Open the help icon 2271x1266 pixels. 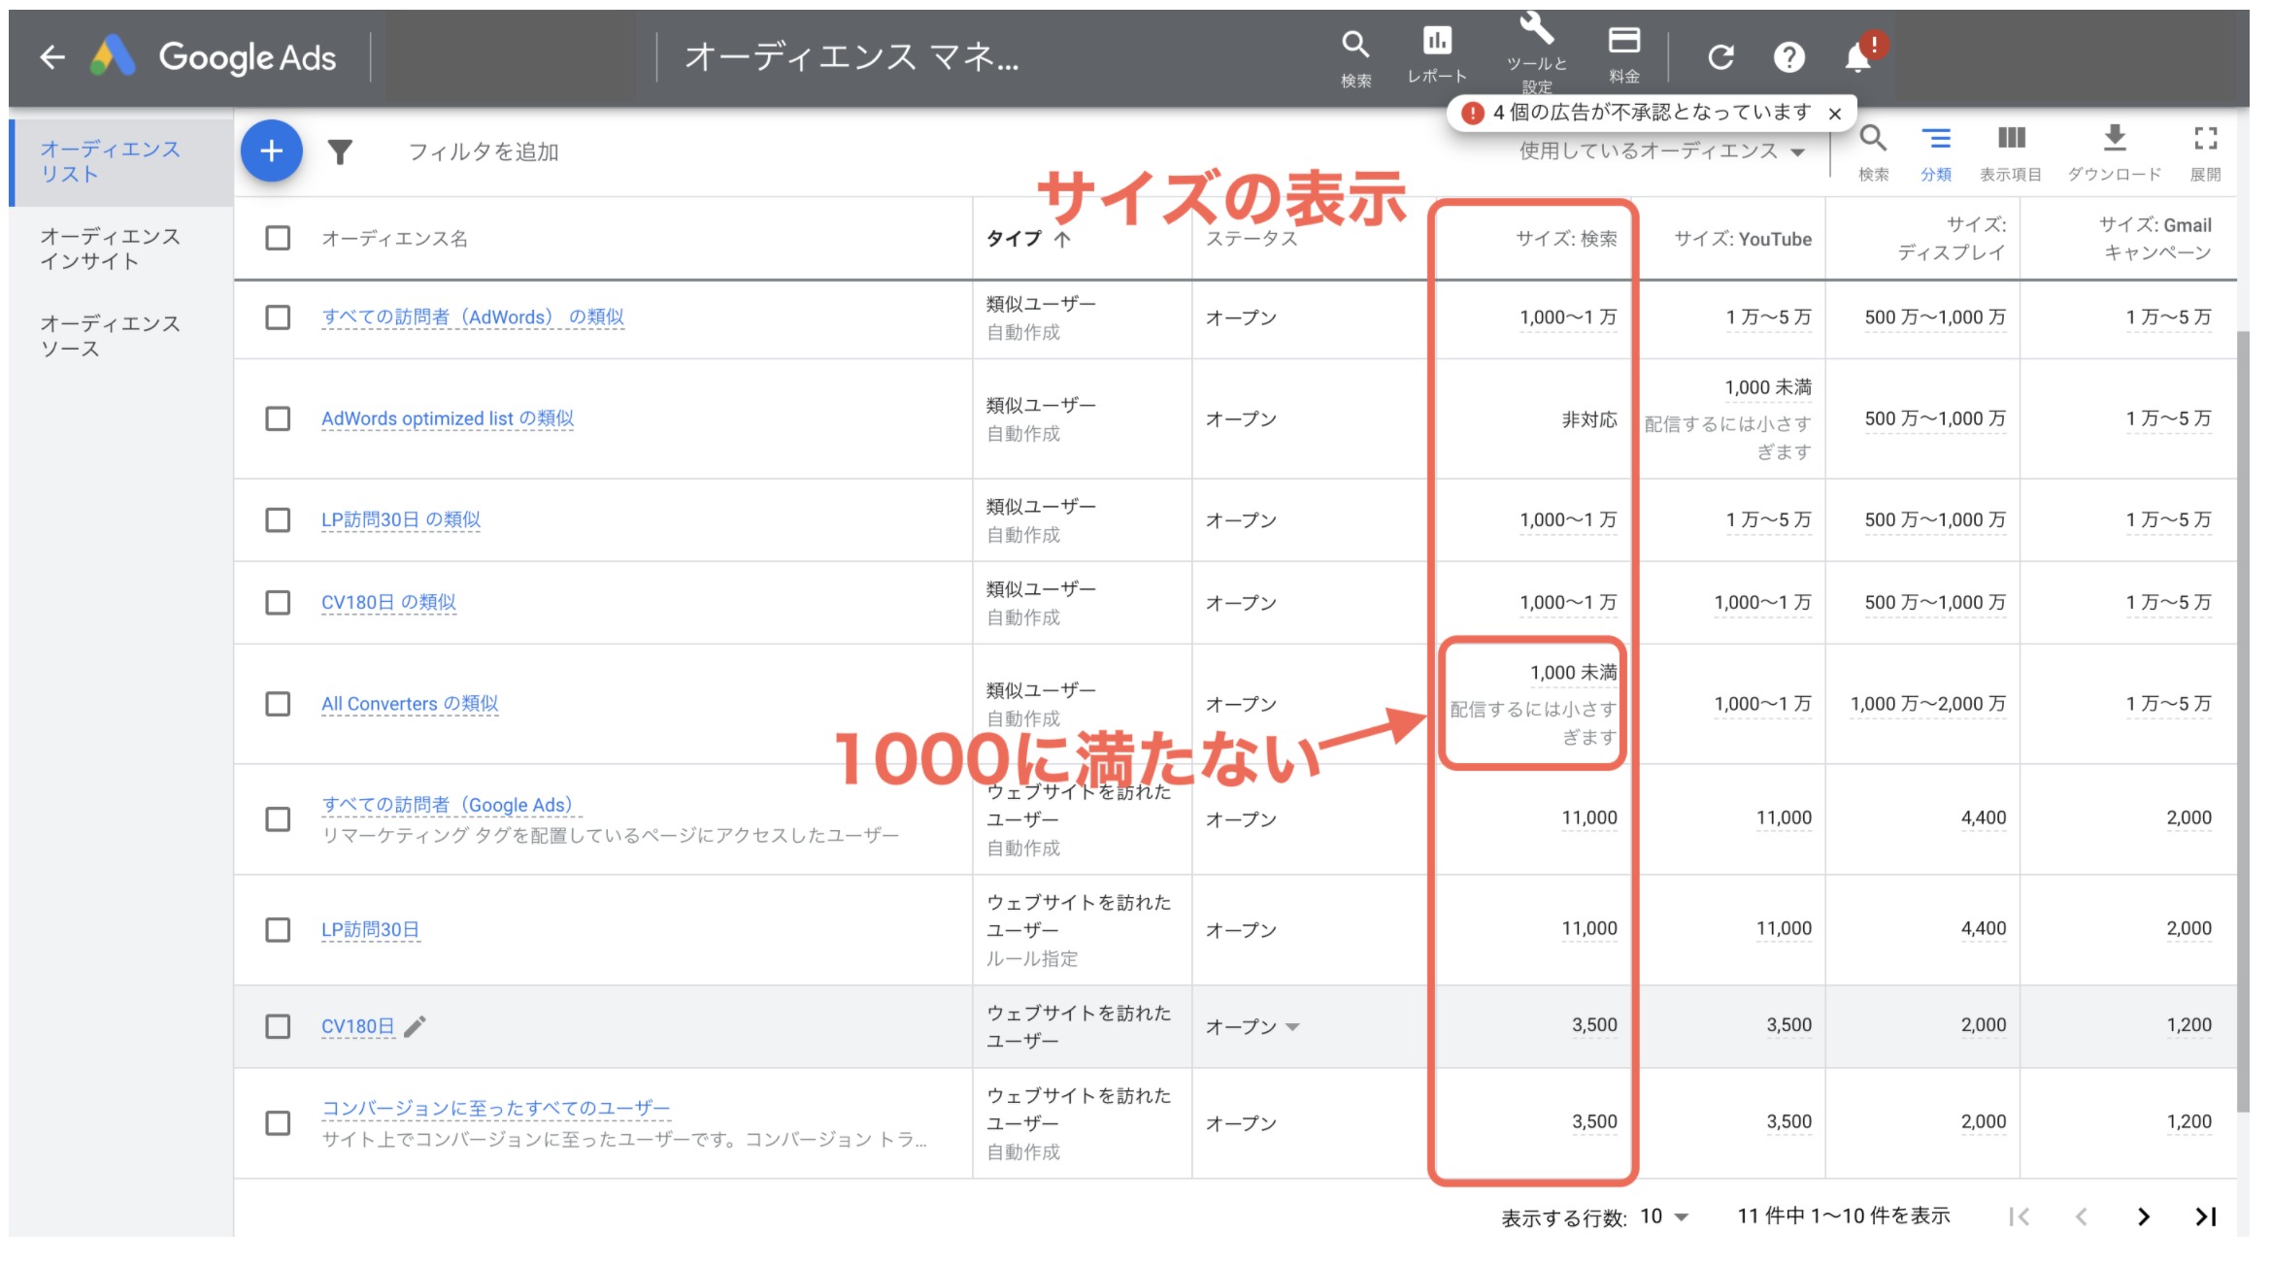click(1789, 56)
